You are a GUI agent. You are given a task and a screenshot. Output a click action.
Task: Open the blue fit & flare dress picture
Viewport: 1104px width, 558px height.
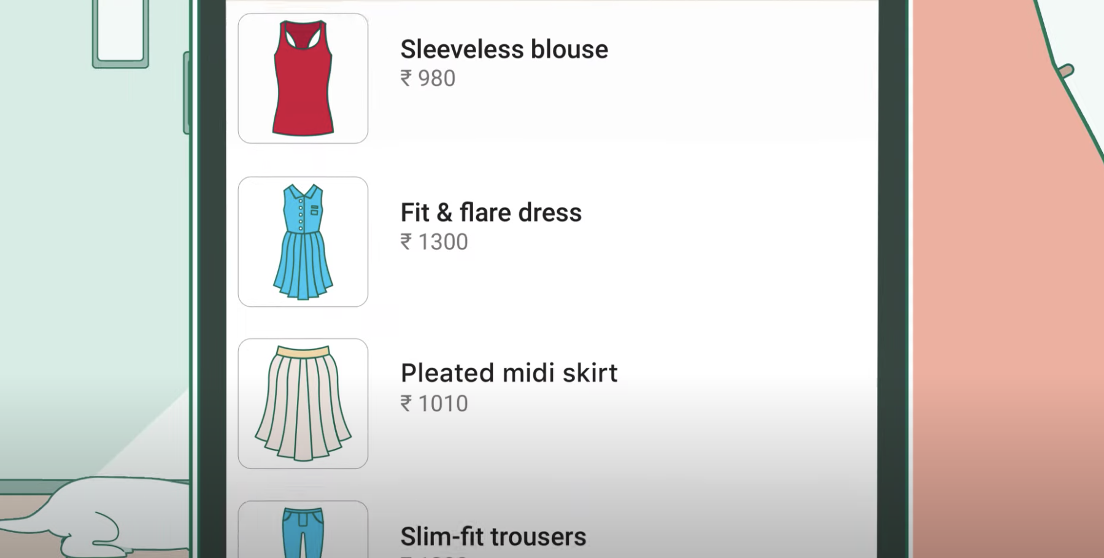[x=303, y=242]
